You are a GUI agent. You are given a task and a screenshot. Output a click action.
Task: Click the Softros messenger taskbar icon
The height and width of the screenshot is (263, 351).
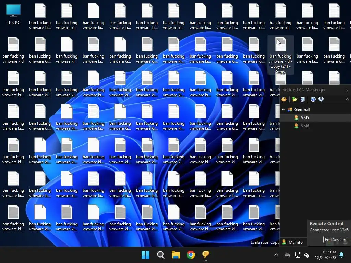pos(206,255)
